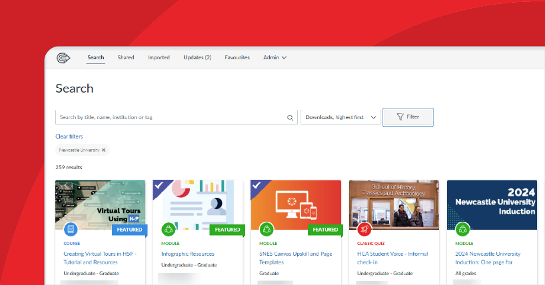The width and height of the screenshot is (545, 285).
Task: Open the Shared tab
Action: 126,58
